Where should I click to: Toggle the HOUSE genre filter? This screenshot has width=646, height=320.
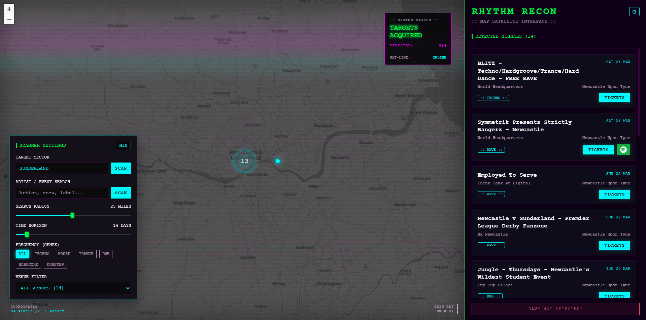point(64,254)
